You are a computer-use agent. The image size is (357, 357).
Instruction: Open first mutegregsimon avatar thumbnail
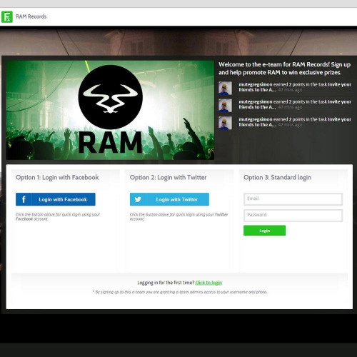point(225,88)
